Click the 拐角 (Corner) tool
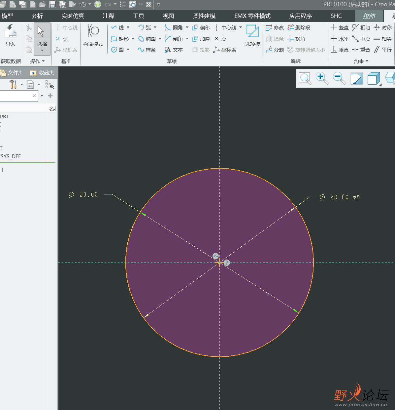The width and height of the screenshot is (395, 410). [x=296, y=39]
